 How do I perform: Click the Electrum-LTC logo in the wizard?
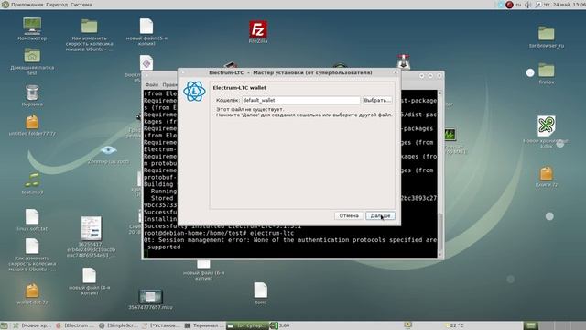[194, 92]
